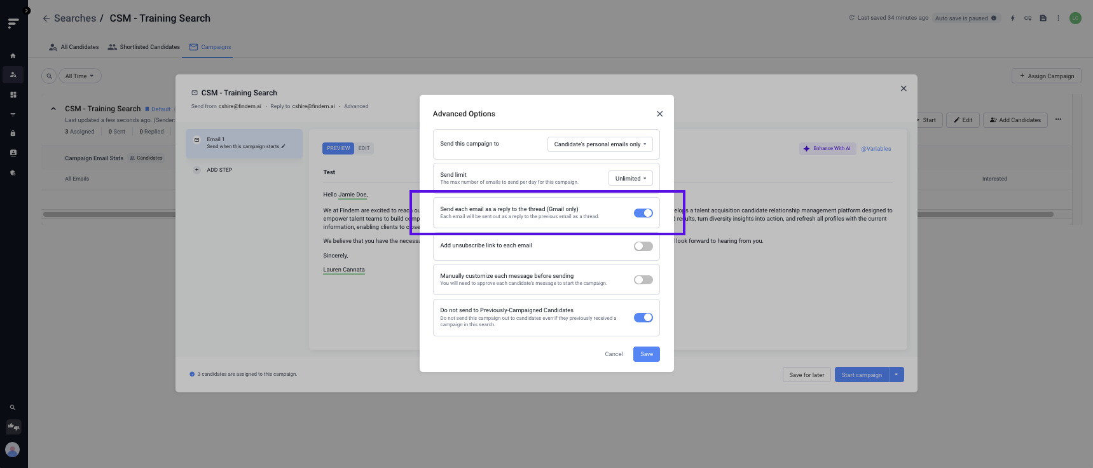This screenshot has height=468, width=1093.
Task: Select the Email 1 step
Action: click(x=244, y=143)
